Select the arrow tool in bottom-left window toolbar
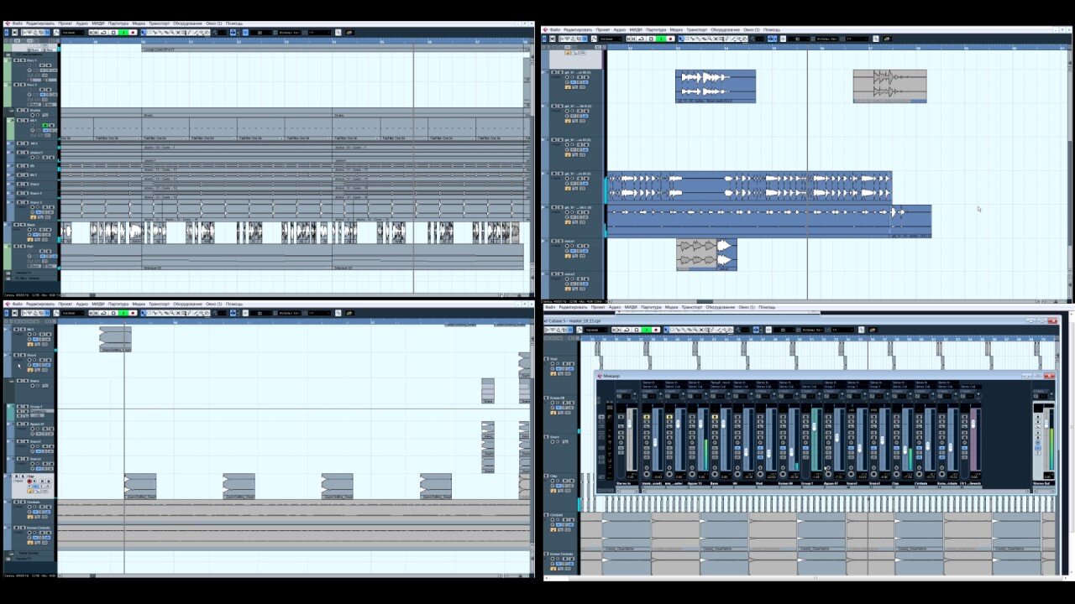The height and width of the screenshot is (604, 1075). click(144, 313)
